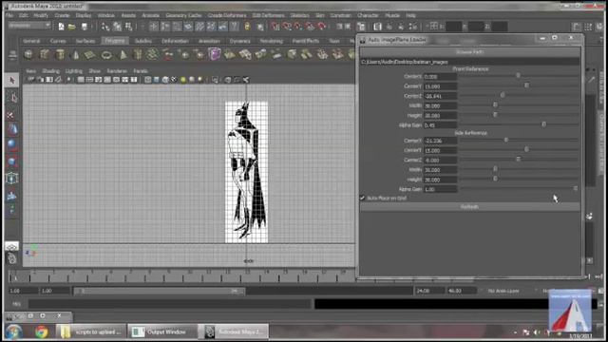The height and width of the screenshot is (342, 608).
Task: Create a polygon cube from the shelf
Action: (x=45, y=55)
